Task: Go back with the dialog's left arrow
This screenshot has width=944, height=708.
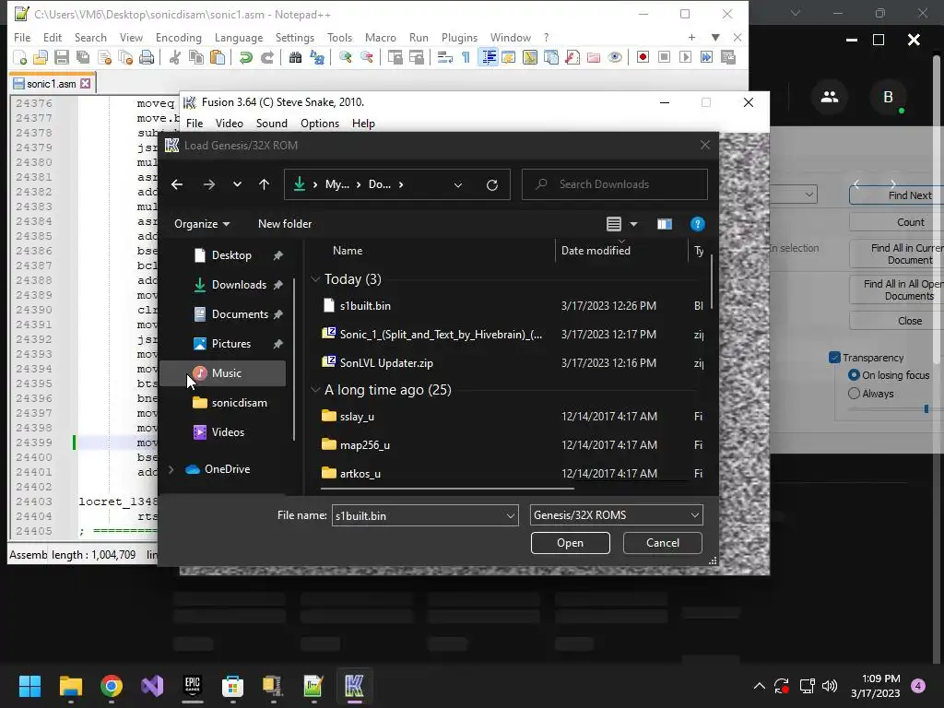Action: click(x=176, y=184)
